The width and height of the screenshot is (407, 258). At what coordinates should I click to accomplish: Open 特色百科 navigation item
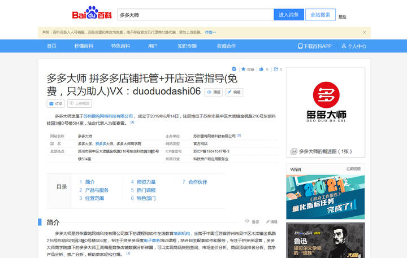120,46
